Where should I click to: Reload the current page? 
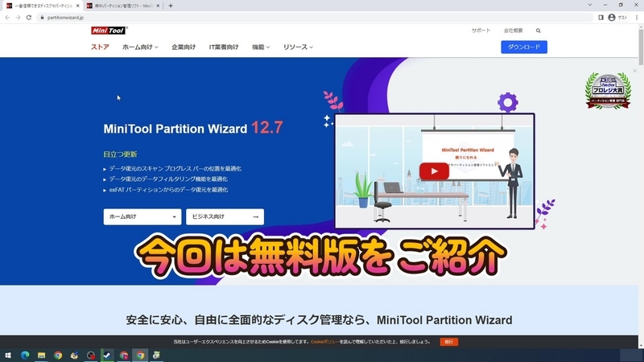click(x=29, y=17)
